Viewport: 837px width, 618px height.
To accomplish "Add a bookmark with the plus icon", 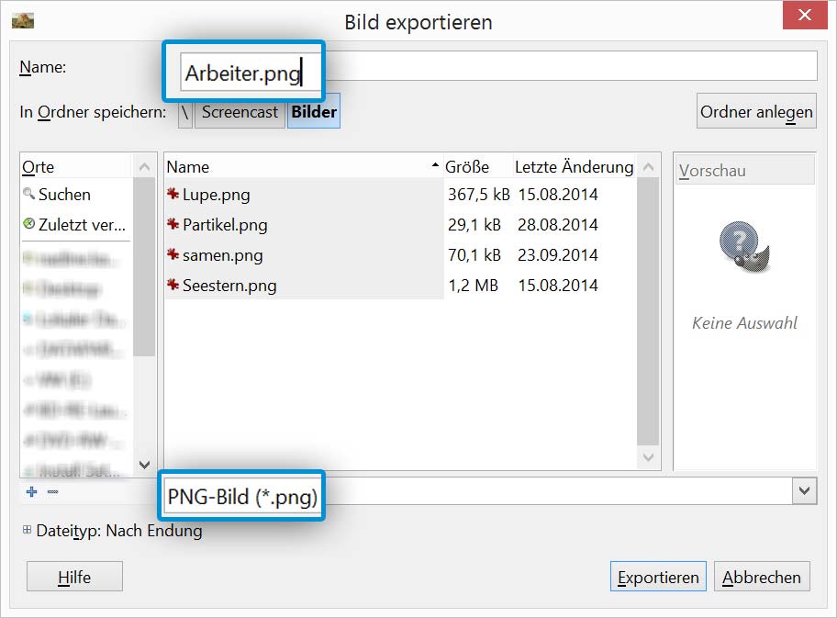I will coord(31,491).
